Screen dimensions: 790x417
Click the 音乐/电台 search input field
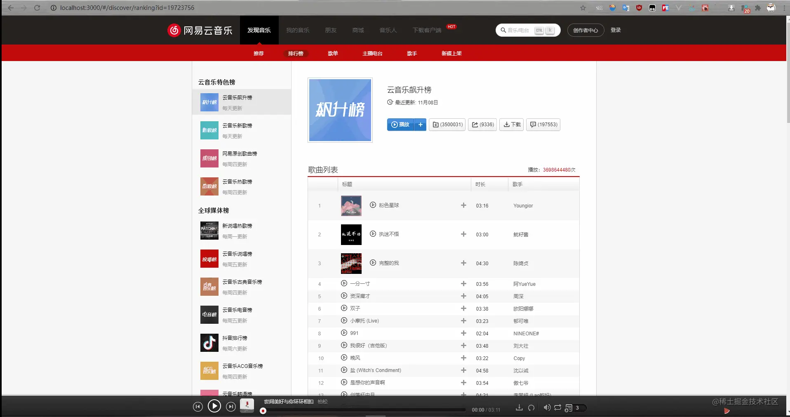pyautogui.click(x=528, y=30)
